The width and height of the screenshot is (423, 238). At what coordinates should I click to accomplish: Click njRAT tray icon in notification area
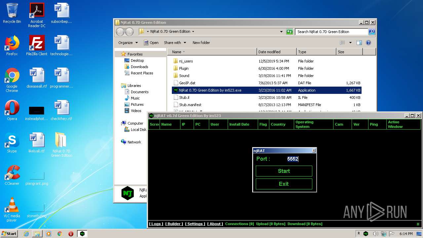366,234
